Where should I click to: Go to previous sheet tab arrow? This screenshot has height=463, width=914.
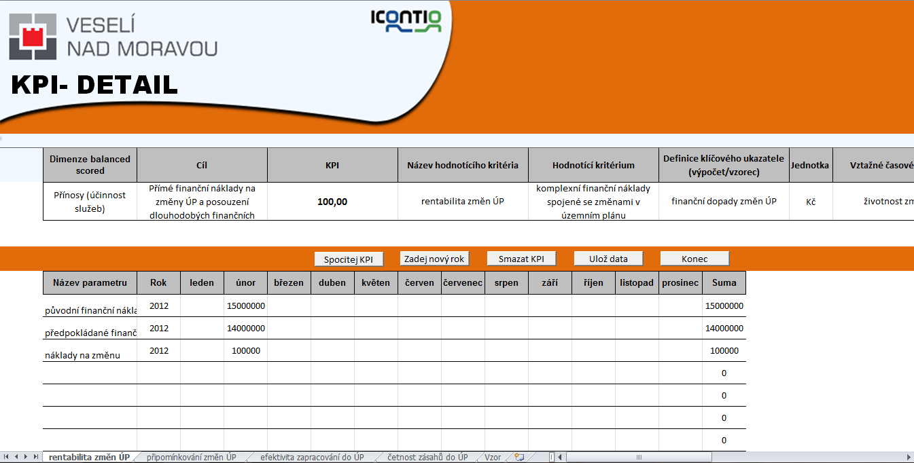point(16,457)
